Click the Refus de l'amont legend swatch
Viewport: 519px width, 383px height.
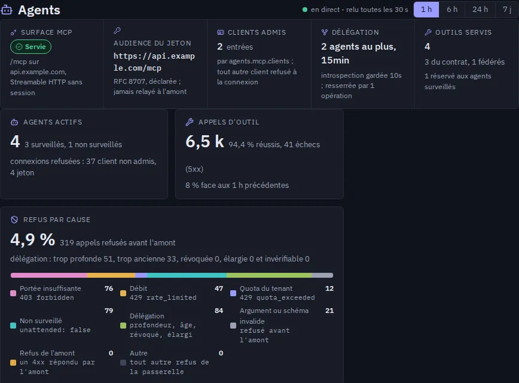click(x=13, y=363)
